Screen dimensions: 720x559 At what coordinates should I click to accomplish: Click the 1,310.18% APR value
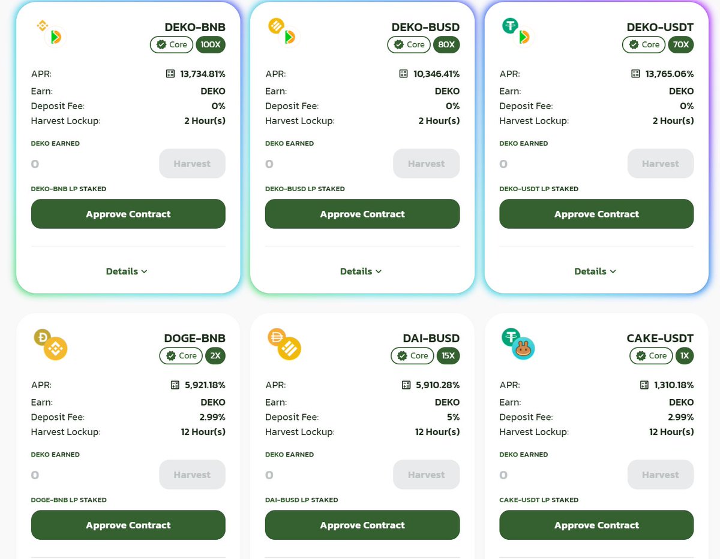pos(674,385)
